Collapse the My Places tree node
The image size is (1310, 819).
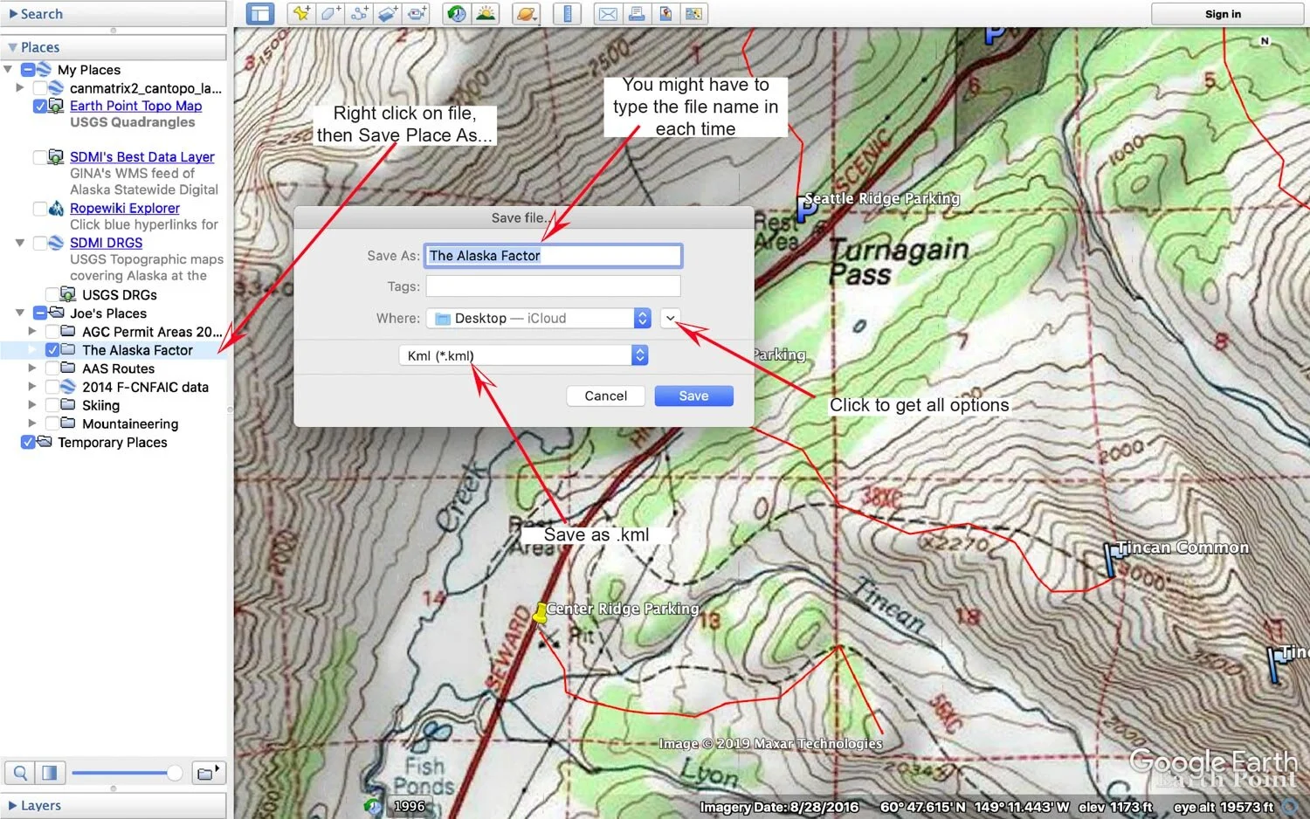point(8,70)
